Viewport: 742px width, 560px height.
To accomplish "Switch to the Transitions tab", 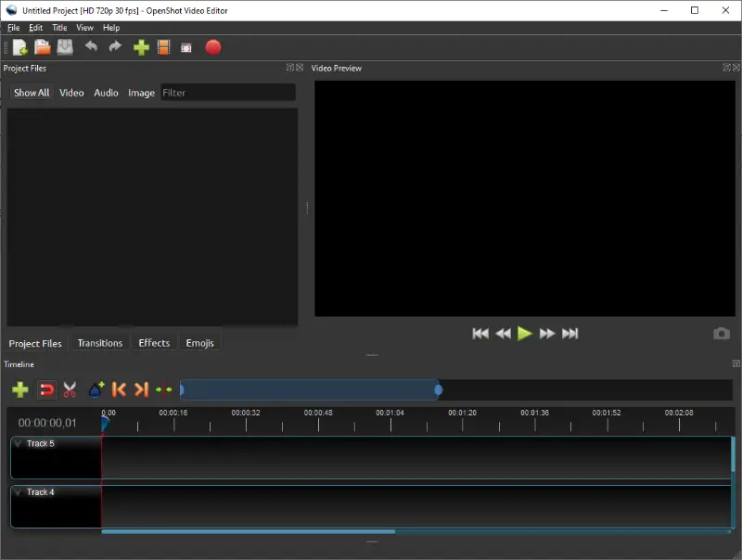I will pyautogui.click(x=100, y=343).
